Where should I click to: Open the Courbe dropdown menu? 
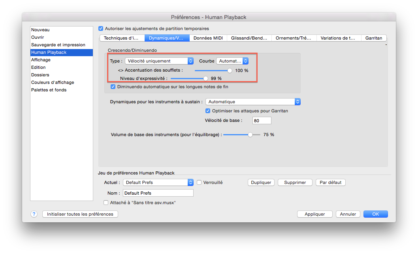(232, 61)
